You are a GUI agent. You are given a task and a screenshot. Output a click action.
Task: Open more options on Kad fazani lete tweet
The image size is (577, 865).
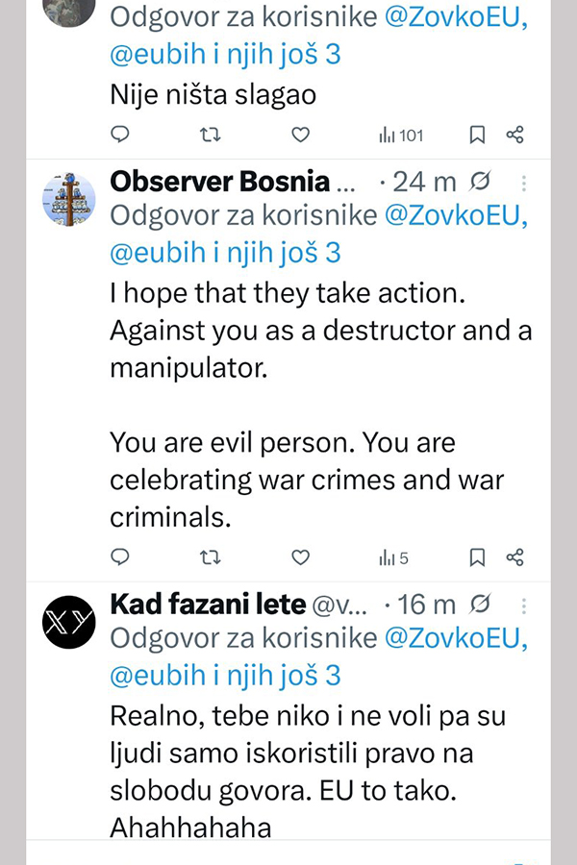click(x=524, y=605)
